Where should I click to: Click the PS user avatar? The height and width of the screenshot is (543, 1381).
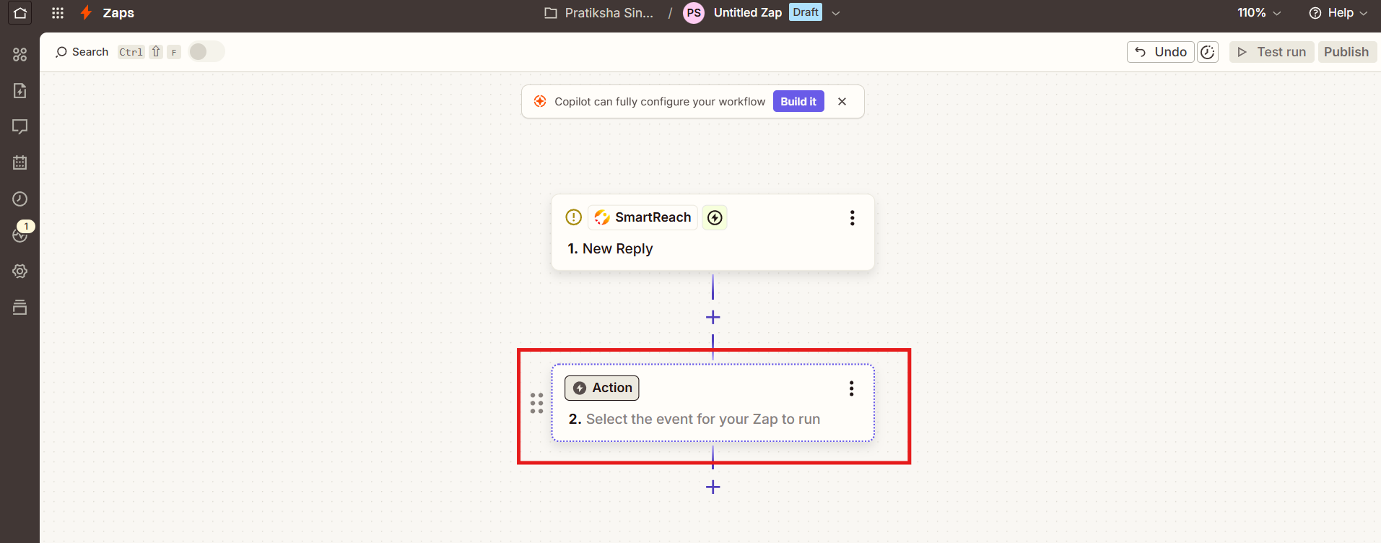[694, 13]
